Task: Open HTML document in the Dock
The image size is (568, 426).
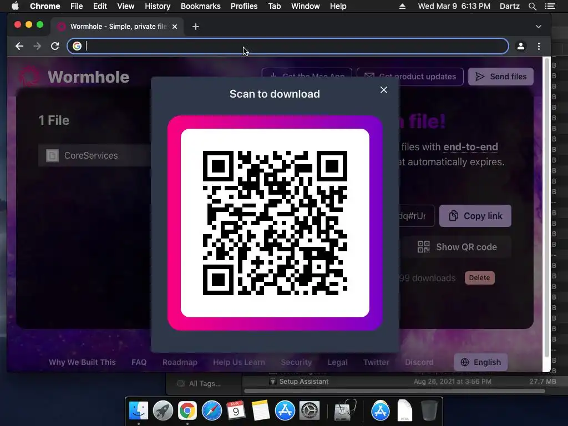Action: [x=404, y=410]
